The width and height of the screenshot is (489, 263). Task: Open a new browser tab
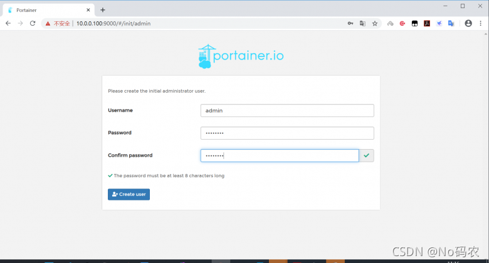103,10
